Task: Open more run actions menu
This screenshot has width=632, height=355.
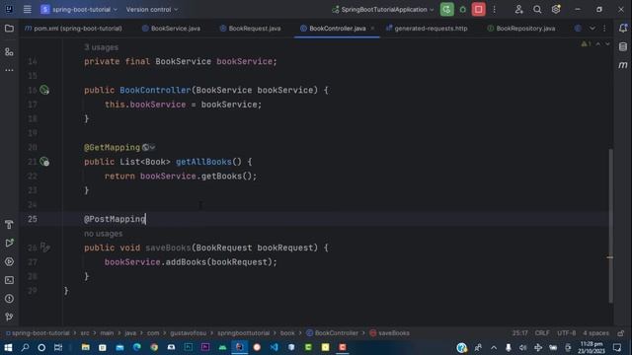Action: 494,9
